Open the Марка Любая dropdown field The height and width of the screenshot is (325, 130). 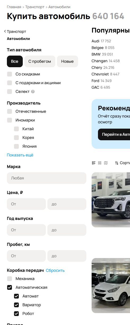tap(47, 178)
